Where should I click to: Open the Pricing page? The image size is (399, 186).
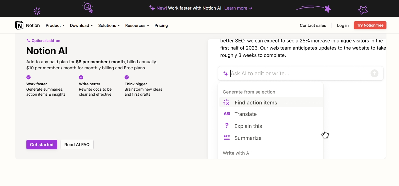pos(161,26)
